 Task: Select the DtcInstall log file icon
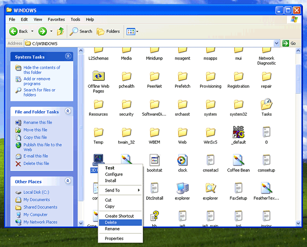click(154, 188)
